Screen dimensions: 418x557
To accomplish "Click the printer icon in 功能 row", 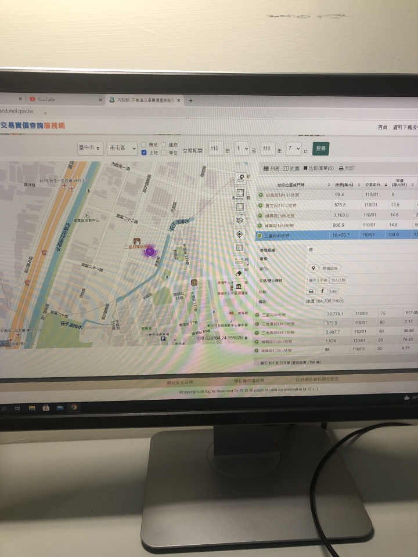I will (x=311, y=291).
